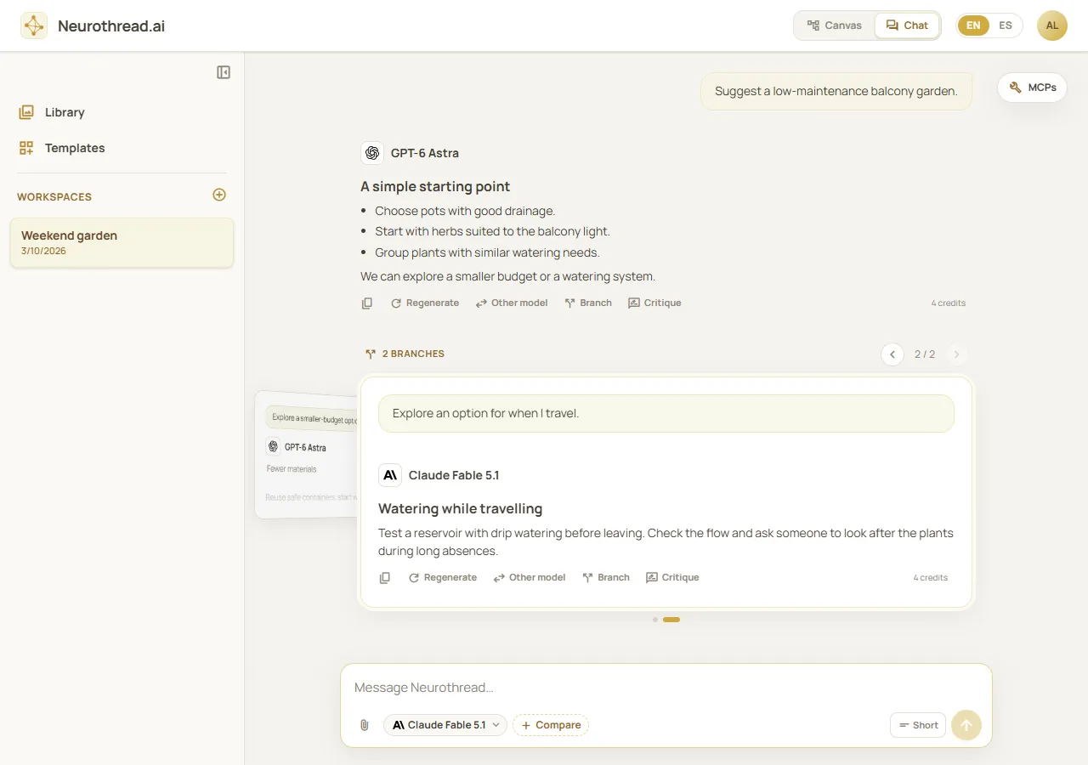This screenshot has width=1088, height=765.
Task: Choose Other model for Claude Fable reply
Action: pyautogui.click(x=530, y=578)
